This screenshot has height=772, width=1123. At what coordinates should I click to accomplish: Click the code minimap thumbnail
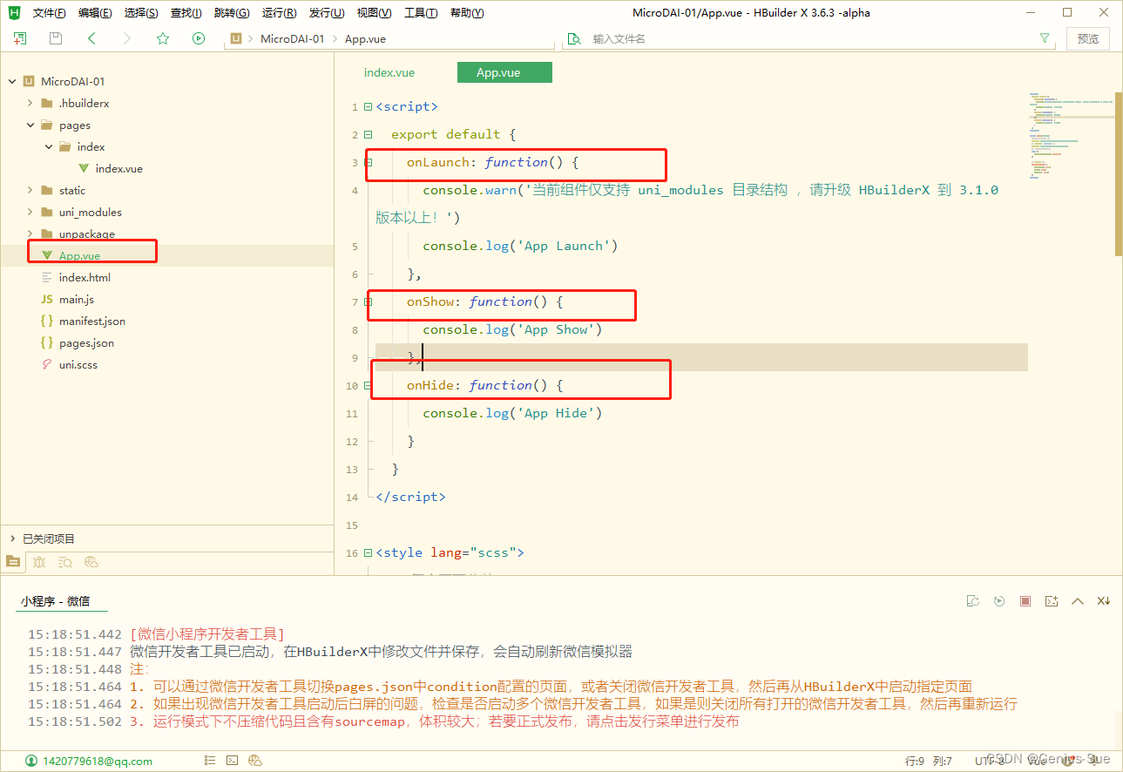tap(1071, 135)
